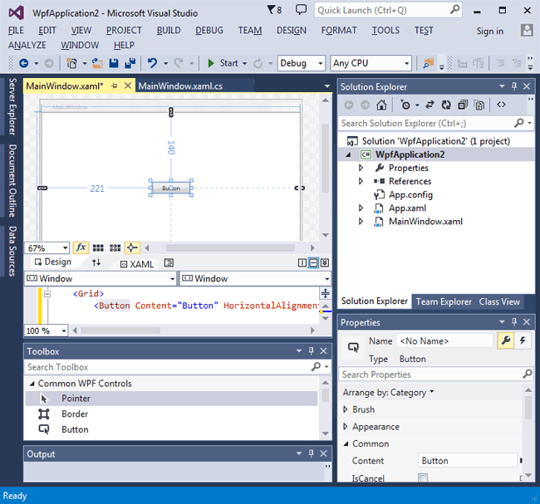The width and height of the screenshot is (540, 504).
Task: Collapse the XAML pane
Action: 324,263
